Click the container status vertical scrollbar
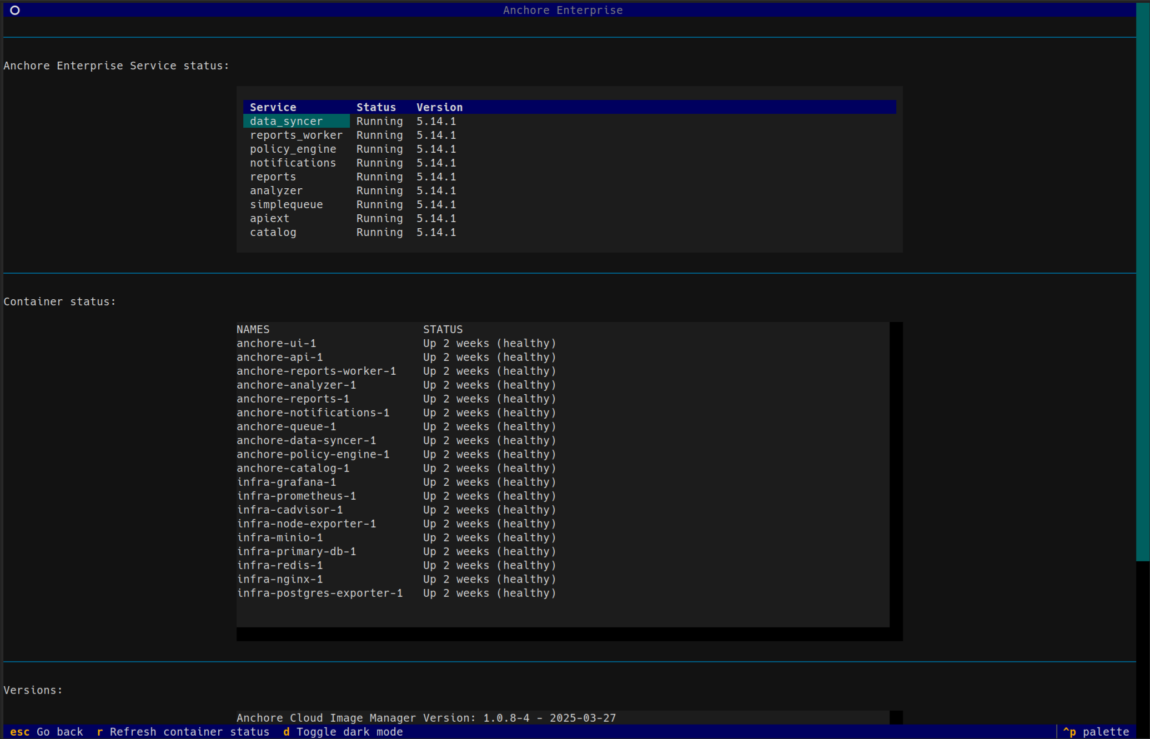 [x=896, y=475]
